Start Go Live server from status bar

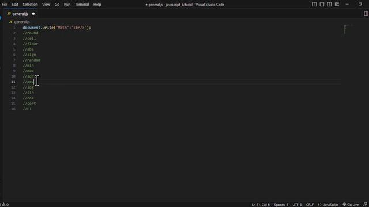[351, 205]
